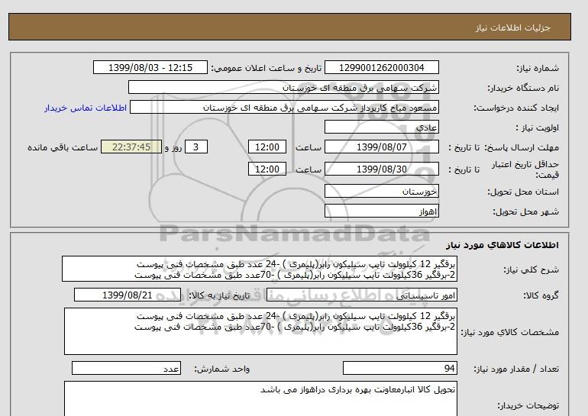
Task: Select the public announcement date and time field
Action: [150, 68]
